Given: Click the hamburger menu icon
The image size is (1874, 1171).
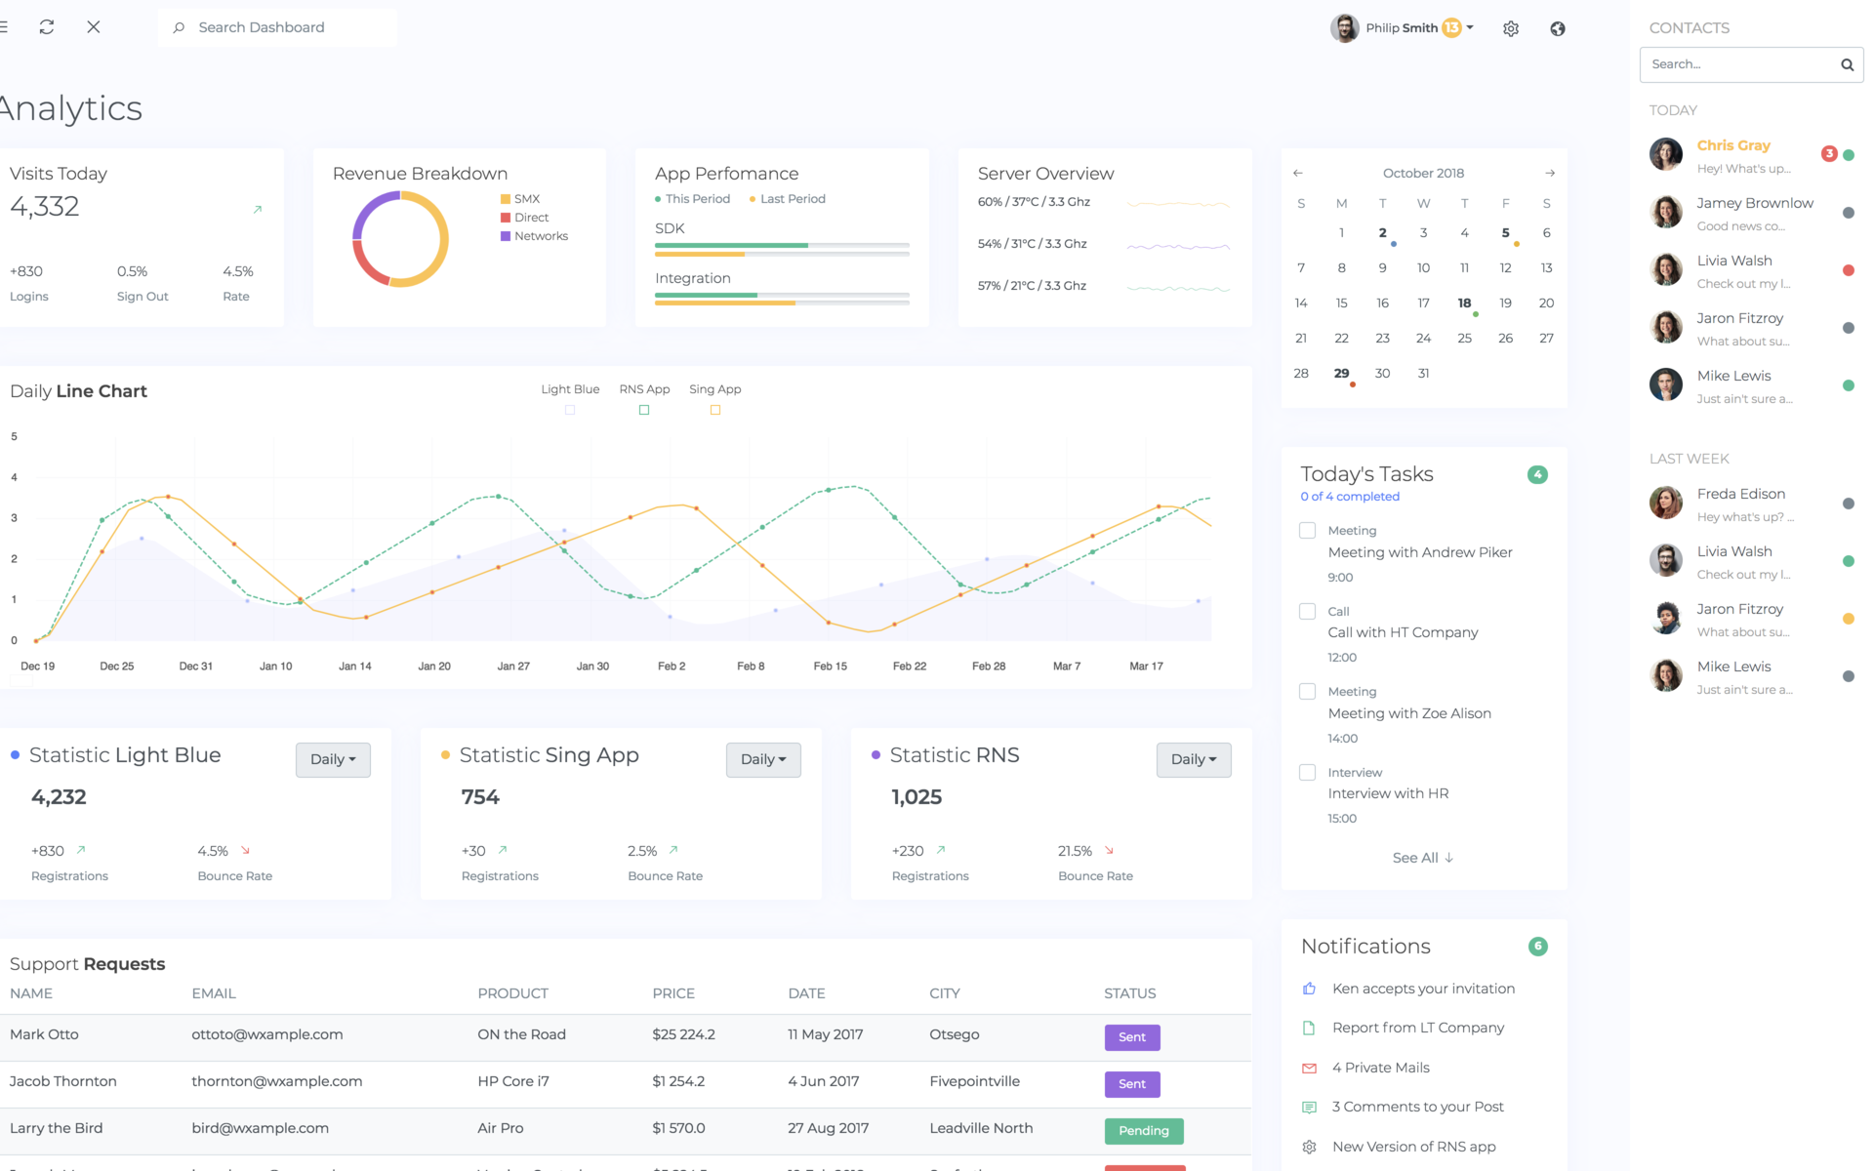Looking at the screenshot, I should pos(4,27).
